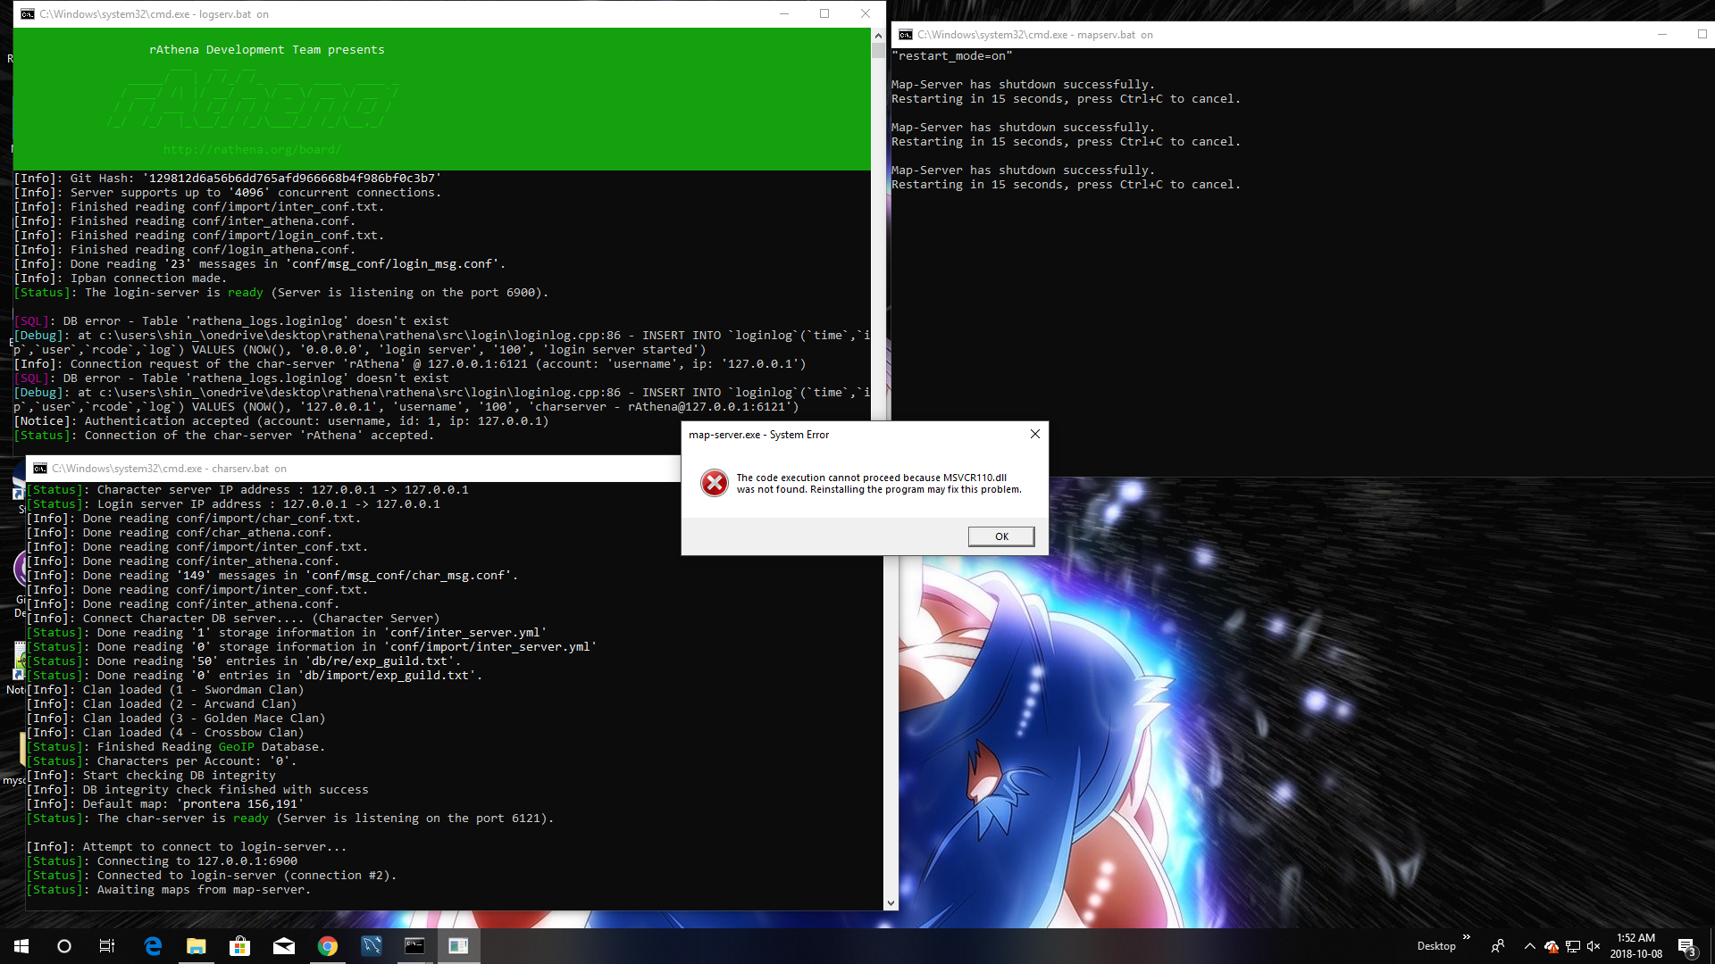Click the mapserv.bat cmd window icon
The image size is (1715, 964).
906,35
